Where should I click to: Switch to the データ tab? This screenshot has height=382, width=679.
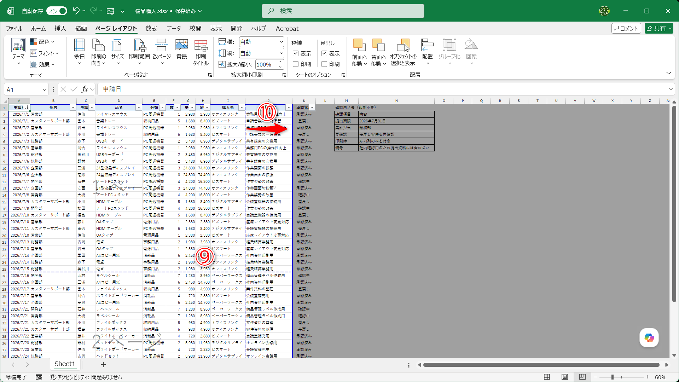(173, 29)
